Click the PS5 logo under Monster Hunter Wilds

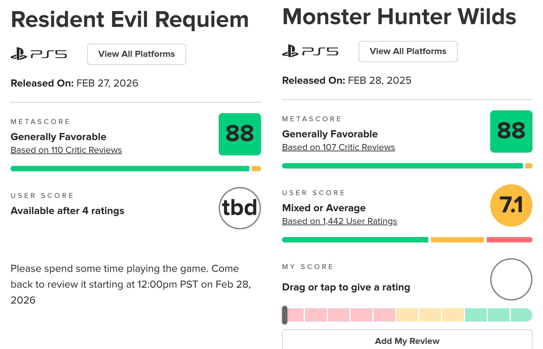tap(310, 51)
